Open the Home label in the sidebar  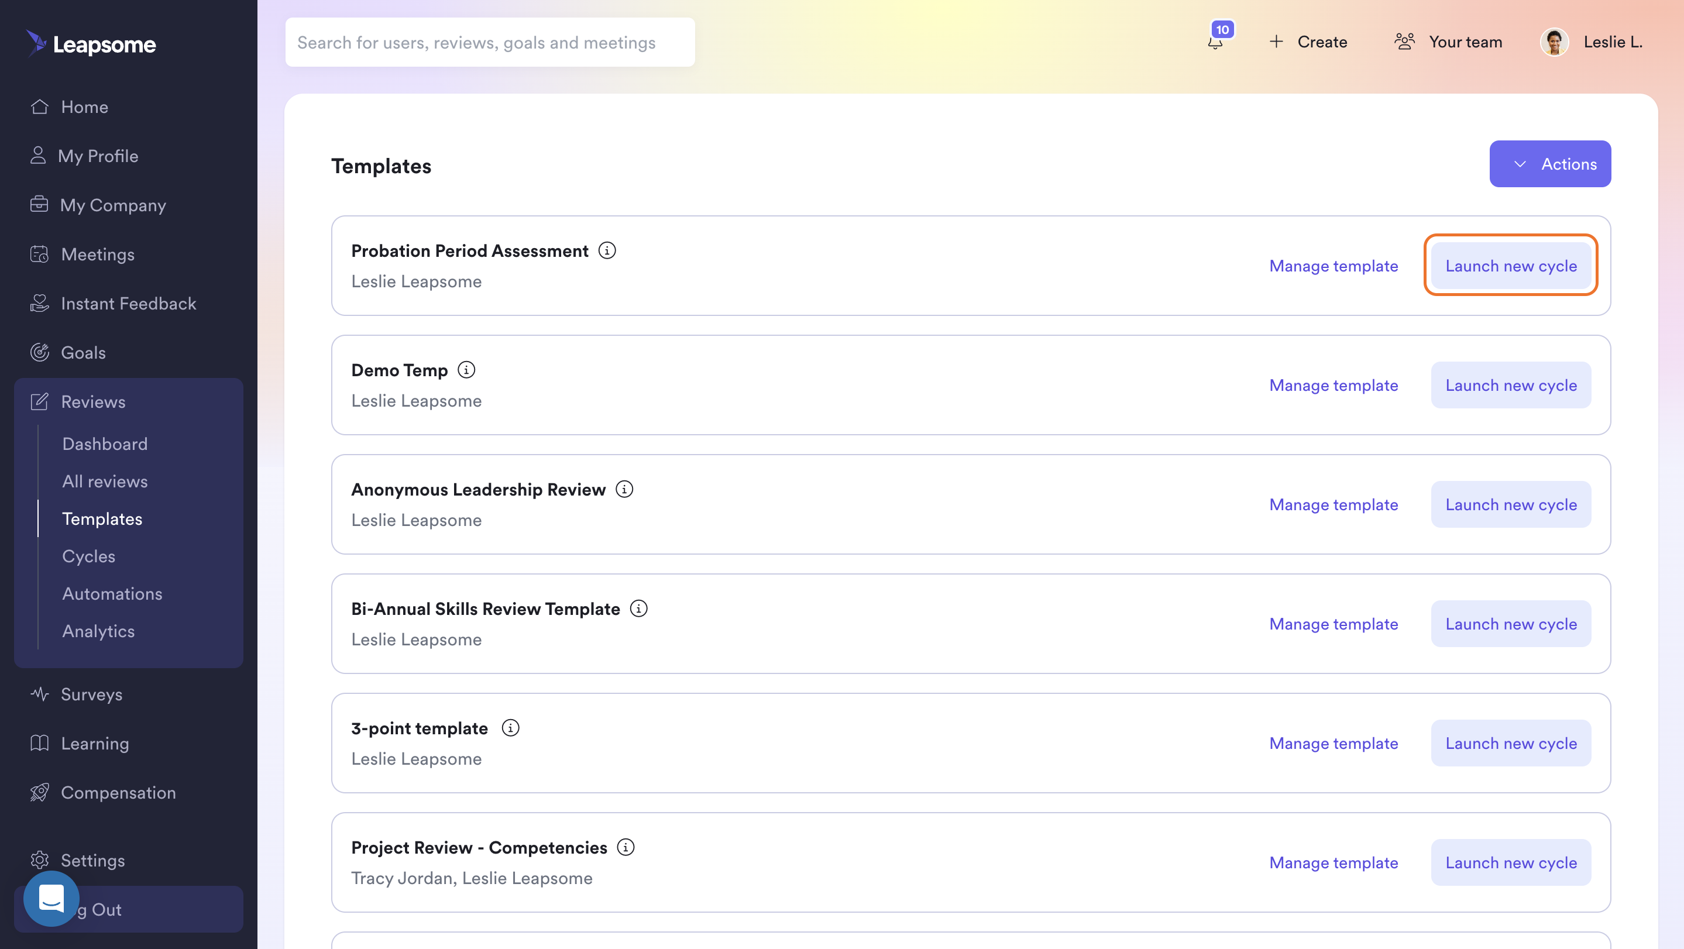(x=84, y=106)
